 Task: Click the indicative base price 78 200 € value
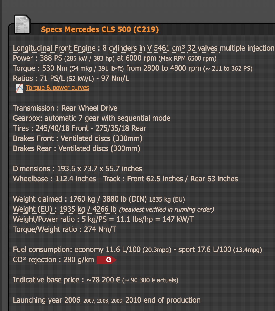tap(104, 280)
